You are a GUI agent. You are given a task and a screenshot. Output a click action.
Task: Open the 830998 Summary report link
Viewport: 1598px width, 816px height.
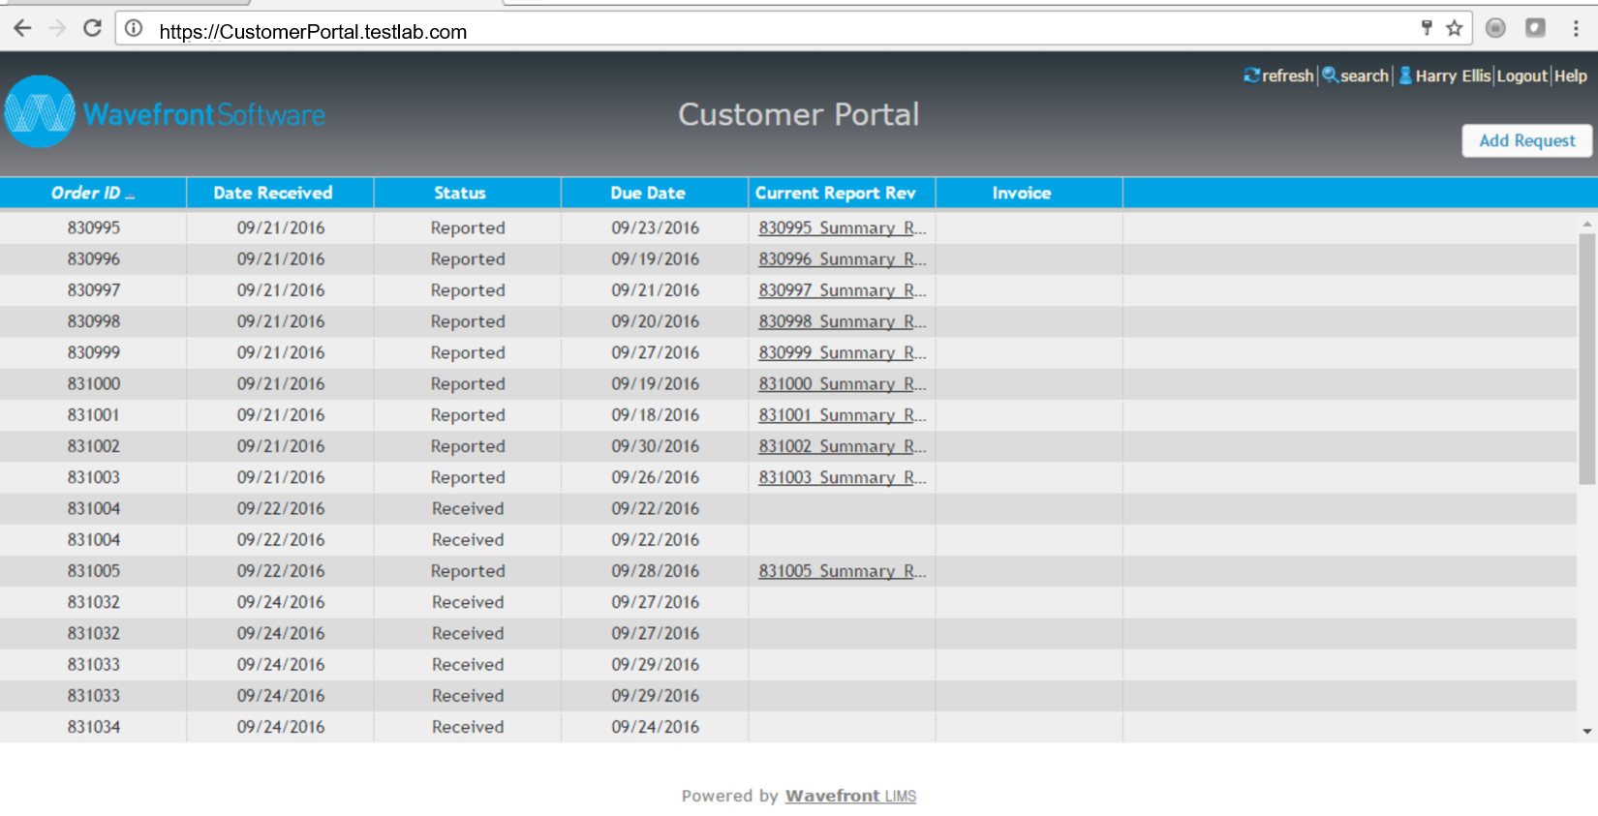tap(842, 321)
